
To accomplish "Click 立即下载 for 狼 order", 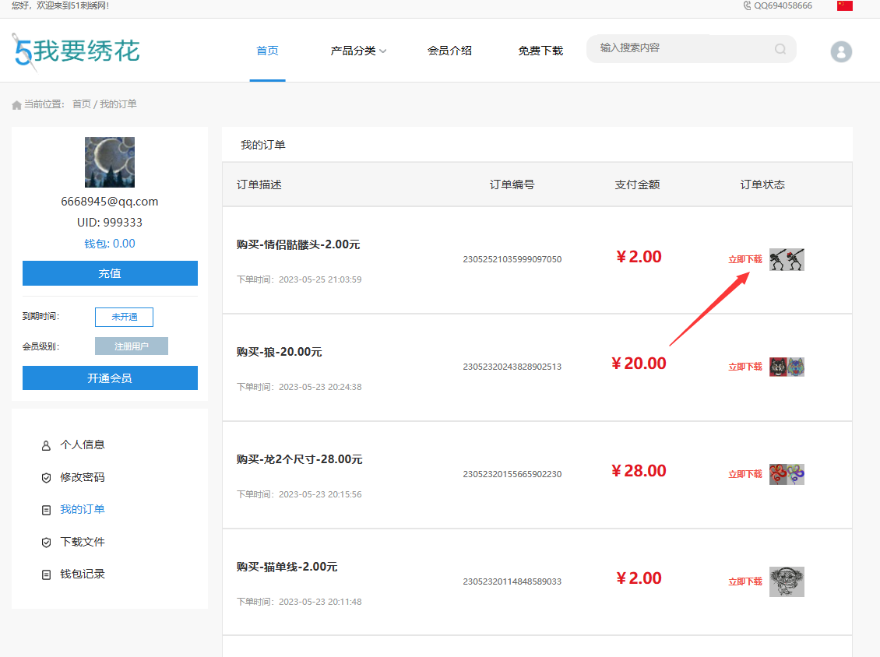I will pos(745,367).
